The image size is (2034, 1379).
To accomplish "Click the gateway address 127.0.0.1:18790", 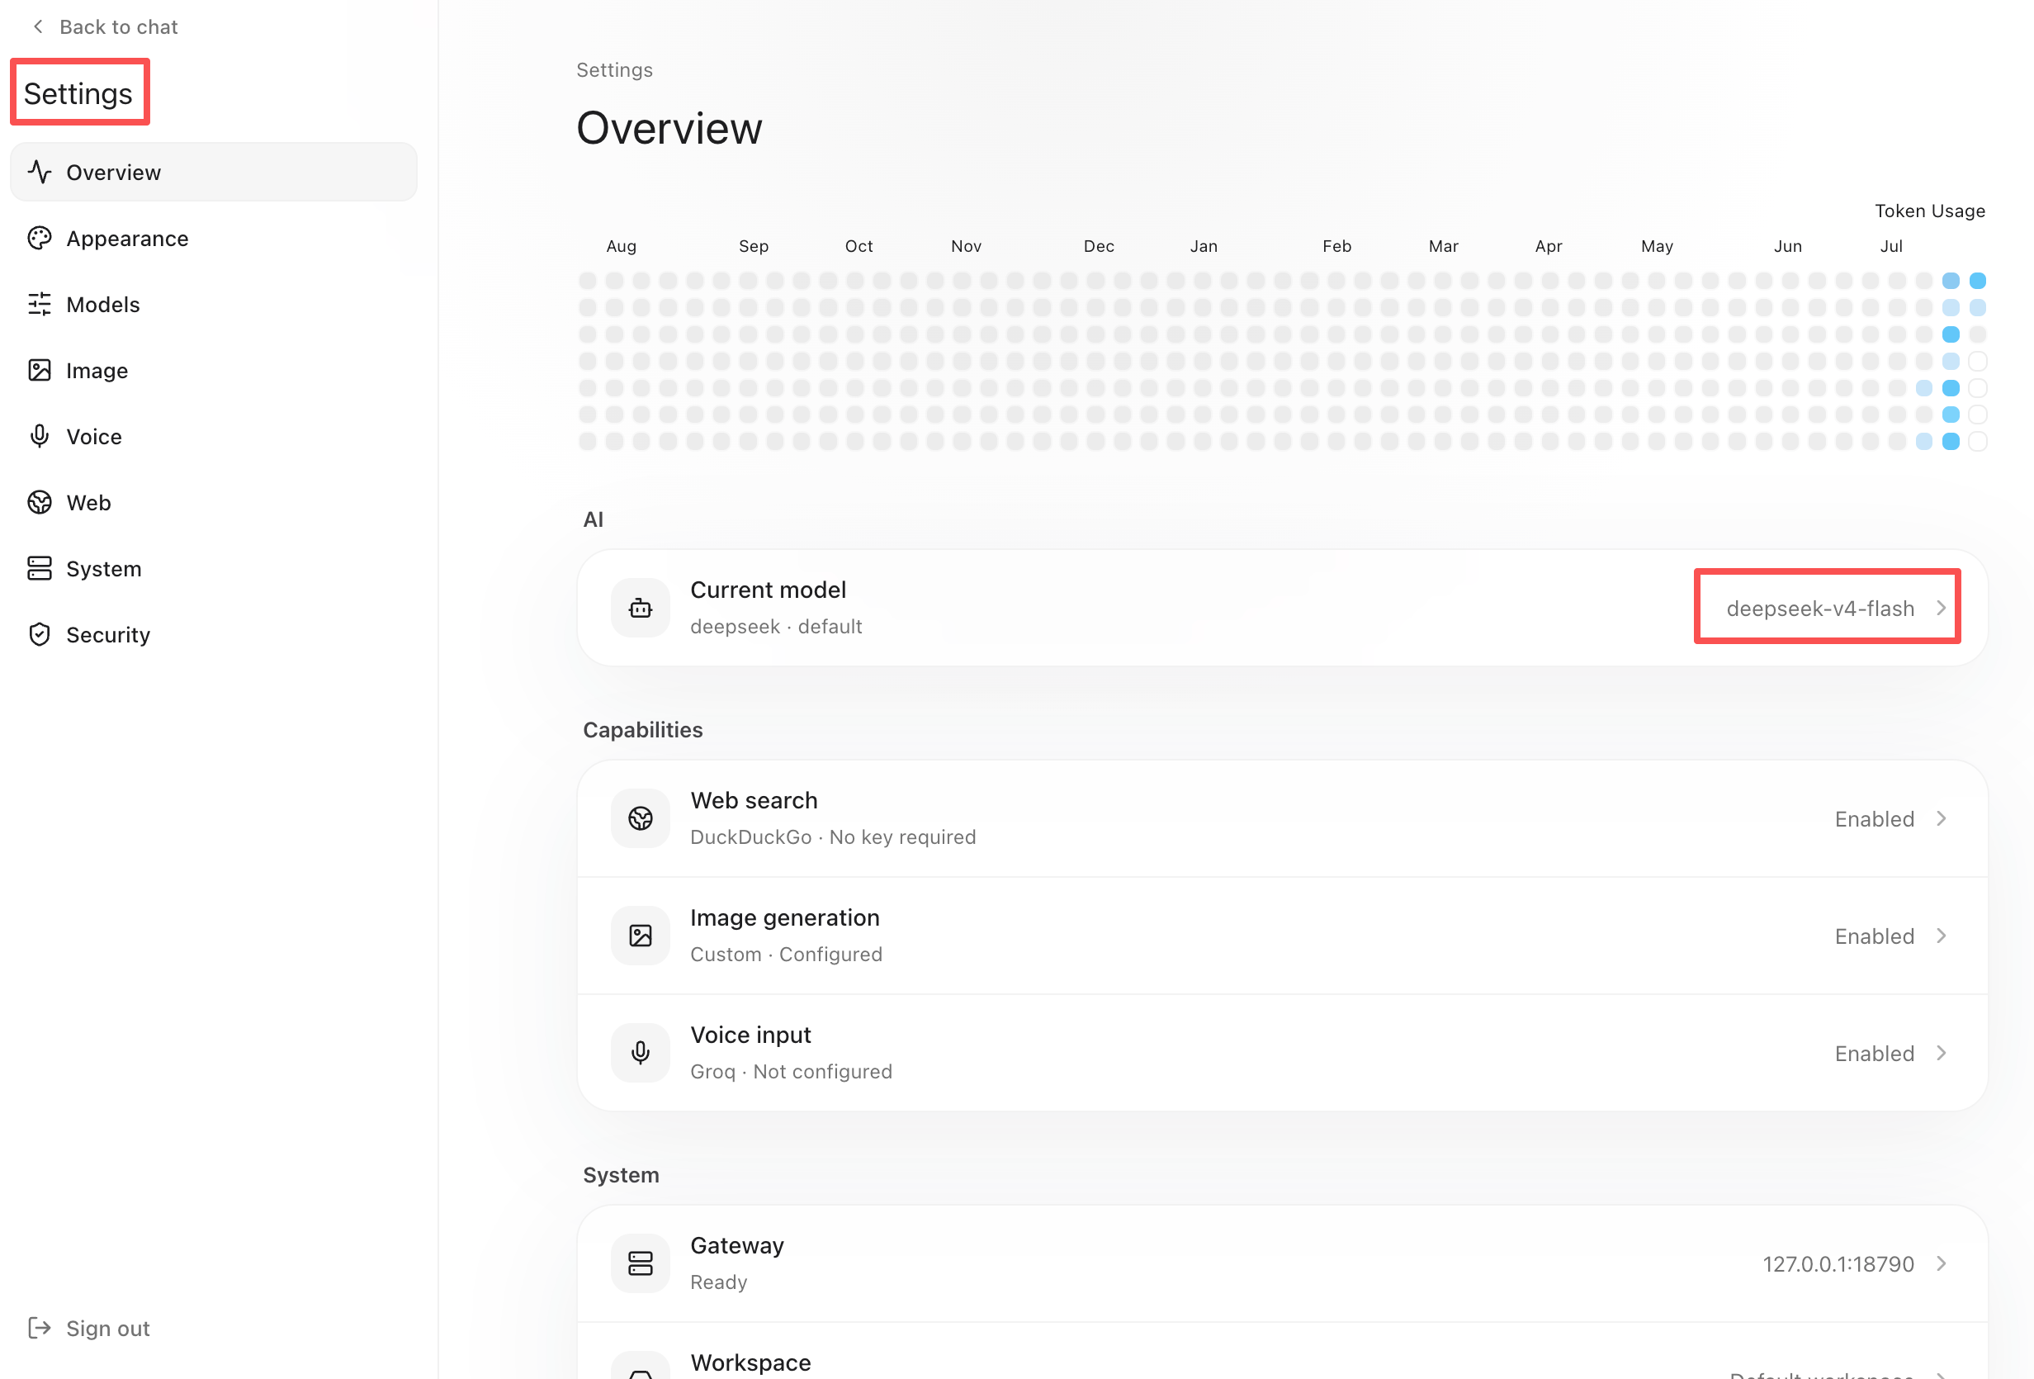I will click(1838, 1263).
